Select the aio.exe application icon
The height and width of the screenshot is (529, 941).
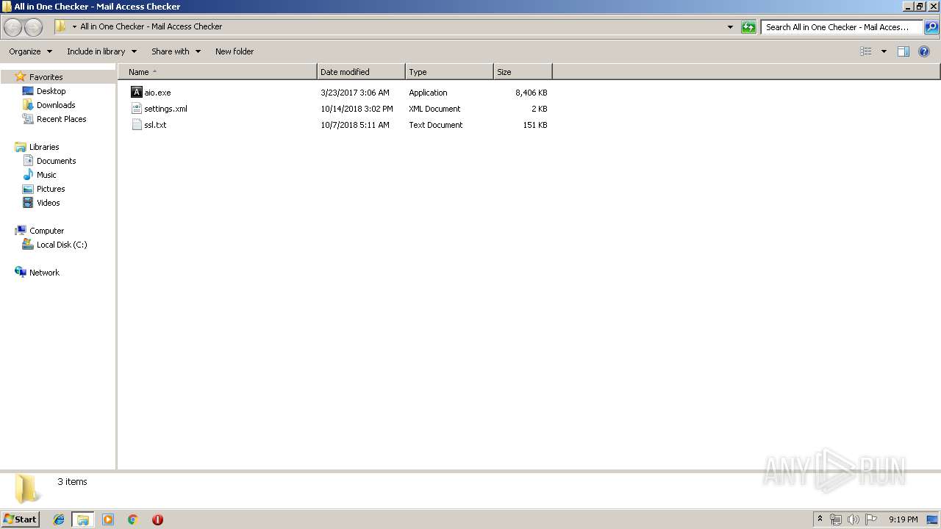(136, 93)
